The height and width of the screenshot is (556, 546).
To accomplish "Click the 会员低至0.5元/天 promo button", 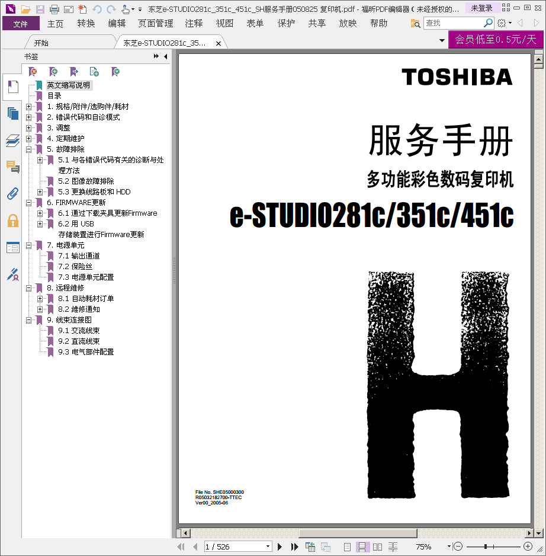I will [x=495, y=39].
